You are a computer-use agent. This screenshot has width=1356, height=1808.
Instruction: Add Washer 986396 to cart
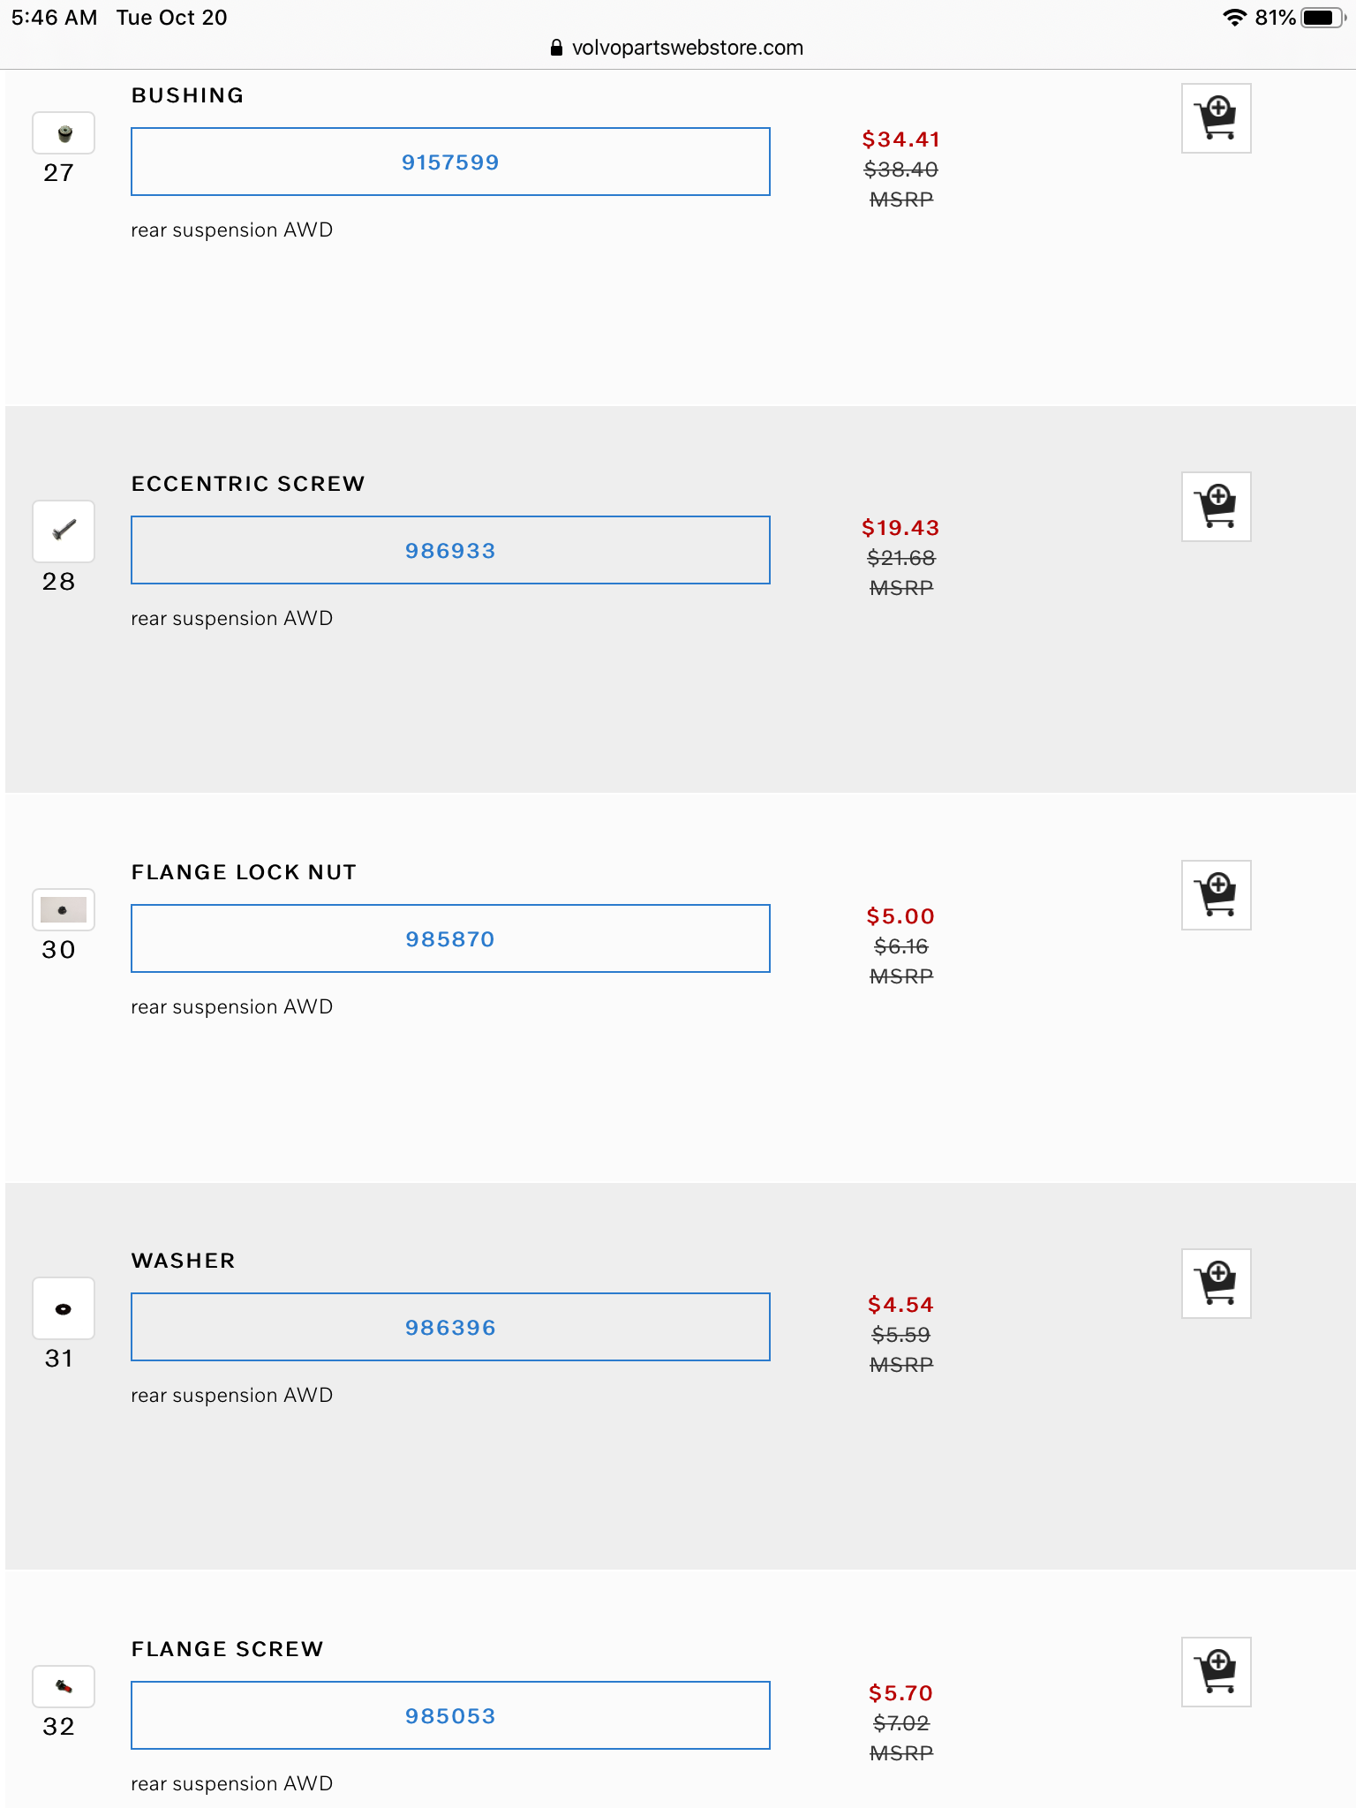click(x=1216, y=1284)
